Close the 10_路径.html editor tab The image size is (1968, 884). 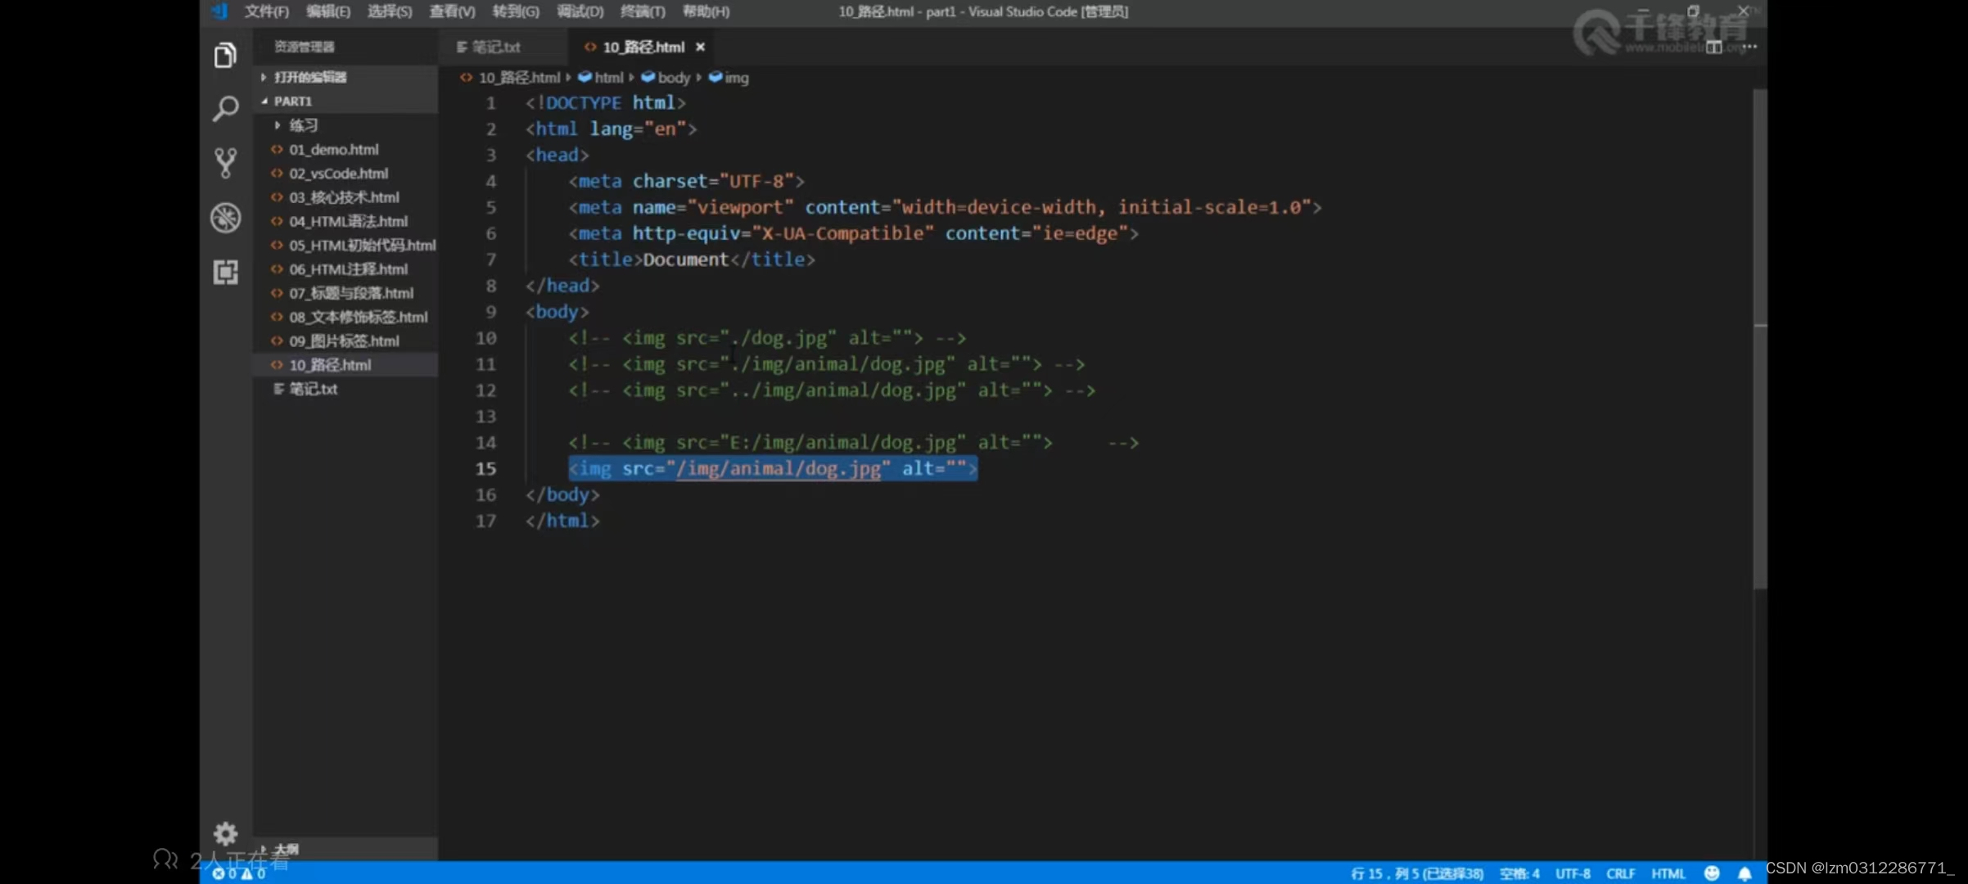point(700,47)
